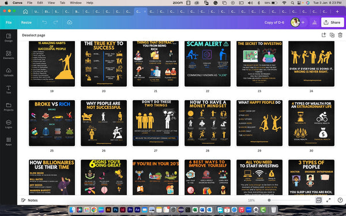Select the Text tool in sidebar
Image resolution: width=346 pixels, height=216 pixels.
pyautogui.click(x=9, y=89)
